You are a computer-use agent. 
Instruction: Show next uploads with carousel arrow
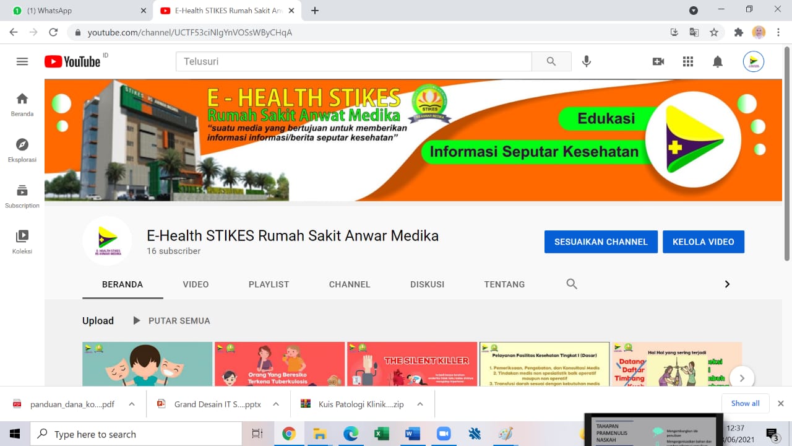(742, 377)
